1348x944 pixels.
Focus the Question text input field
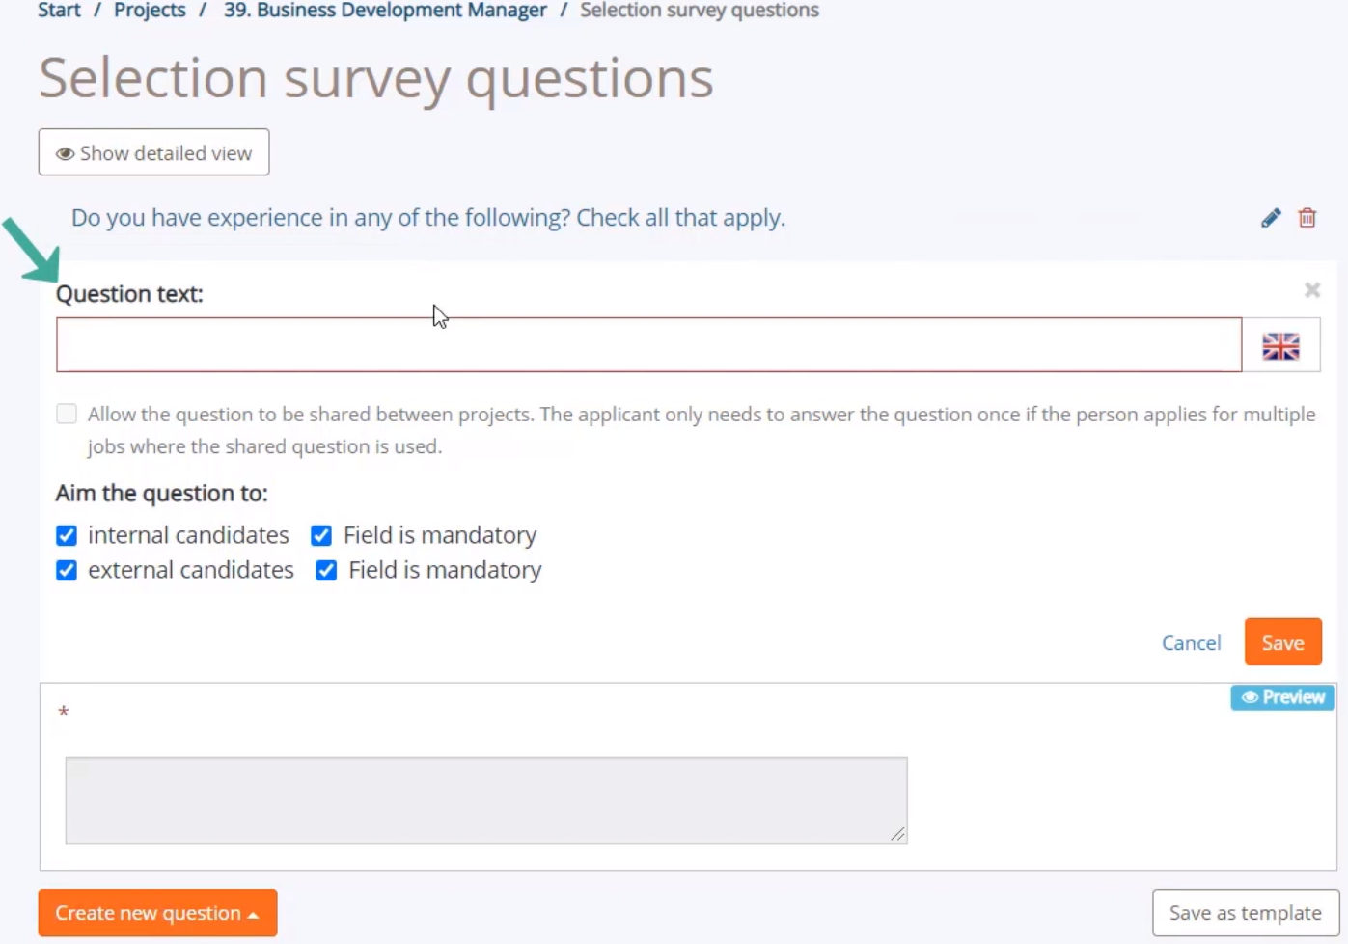coord(648,345)
